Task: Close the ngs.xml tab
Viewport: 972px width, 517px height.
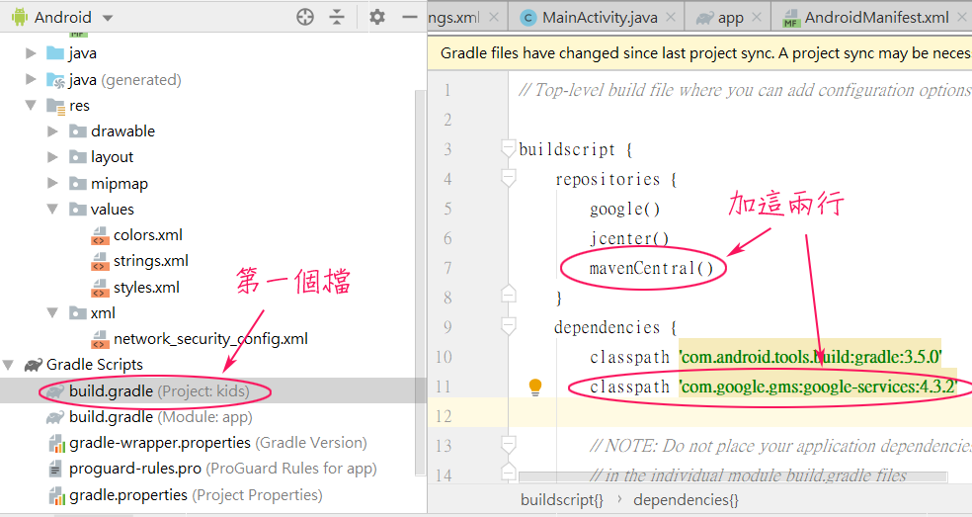Action: [494, 18]
